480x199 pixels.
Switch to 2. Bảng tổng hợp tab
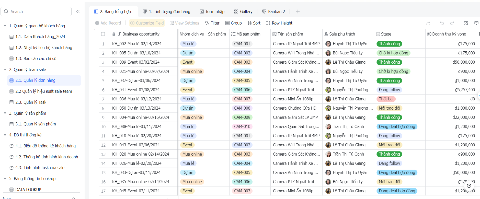pyautogui.click(x=113, y=11)
